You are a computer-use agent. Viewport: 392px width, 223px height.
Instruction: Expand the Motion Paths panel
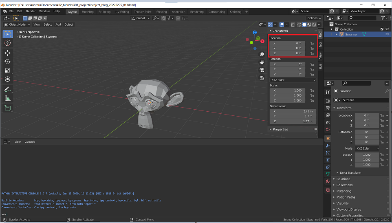[x=346, y=197]
